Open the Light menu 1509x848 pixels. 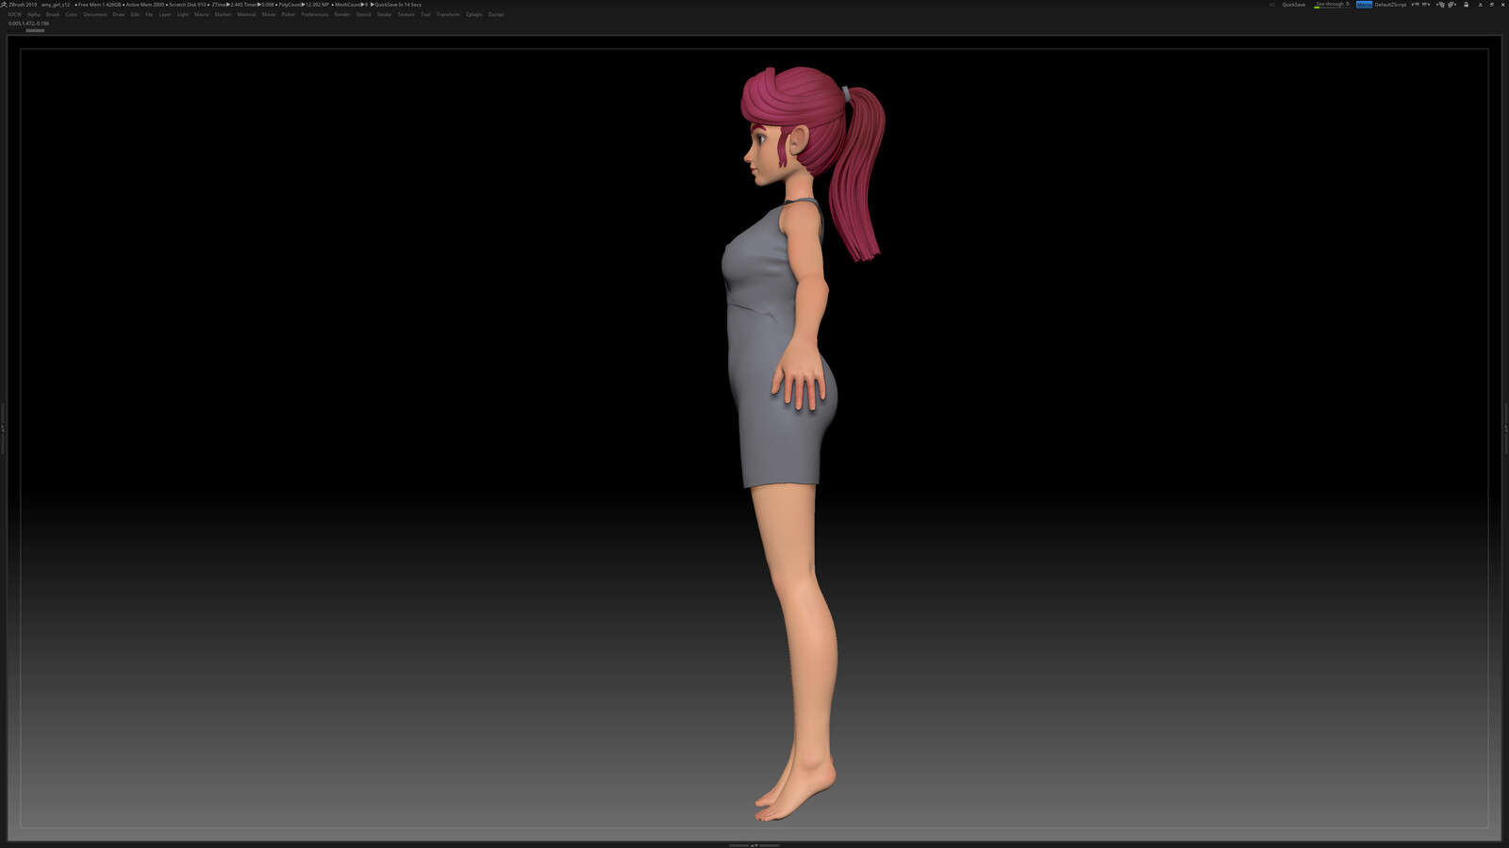tap(183, 14)
